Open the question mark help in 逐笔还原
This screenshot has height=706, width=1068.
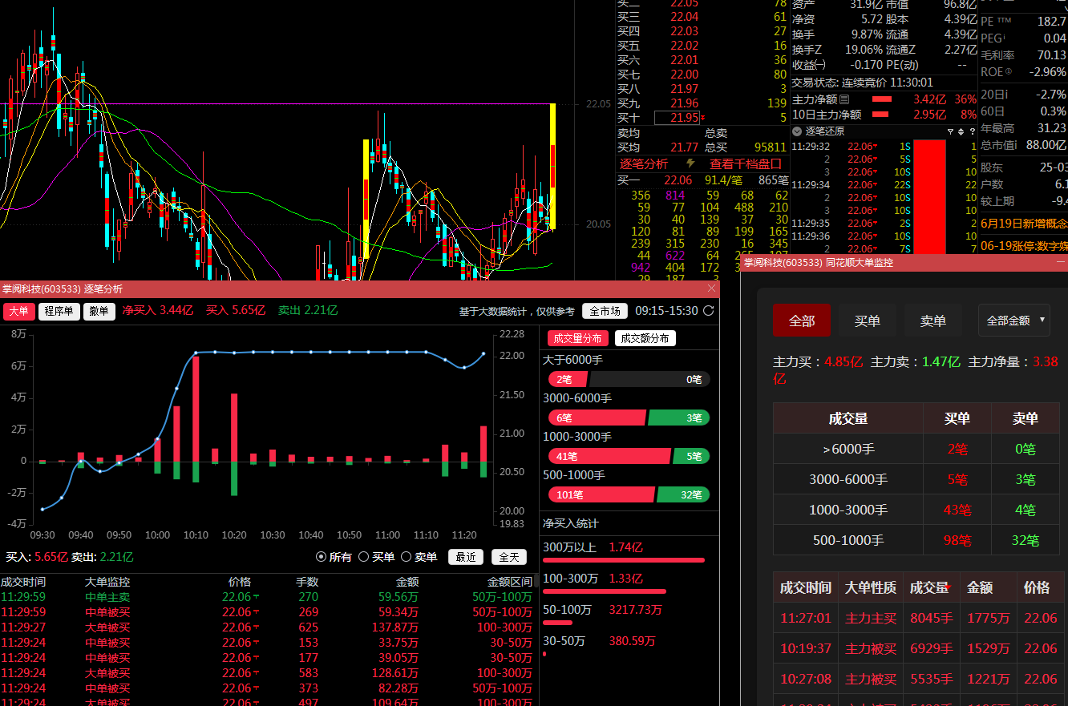(x=972, y=131)
